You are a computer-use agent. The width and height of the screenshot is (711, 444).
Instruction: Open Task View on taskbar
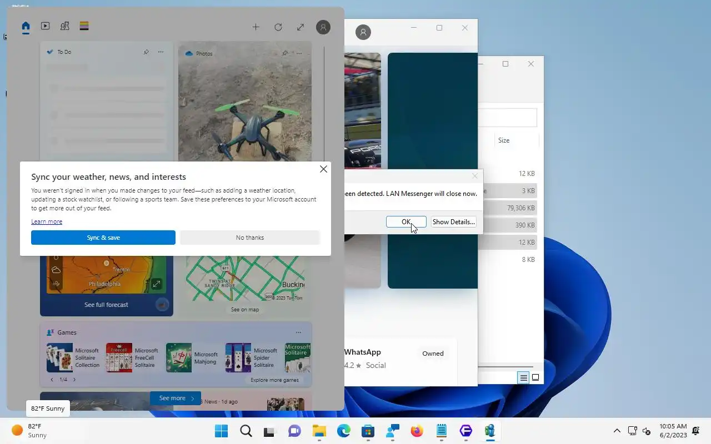pyautogui.click(x=270, y=431)
